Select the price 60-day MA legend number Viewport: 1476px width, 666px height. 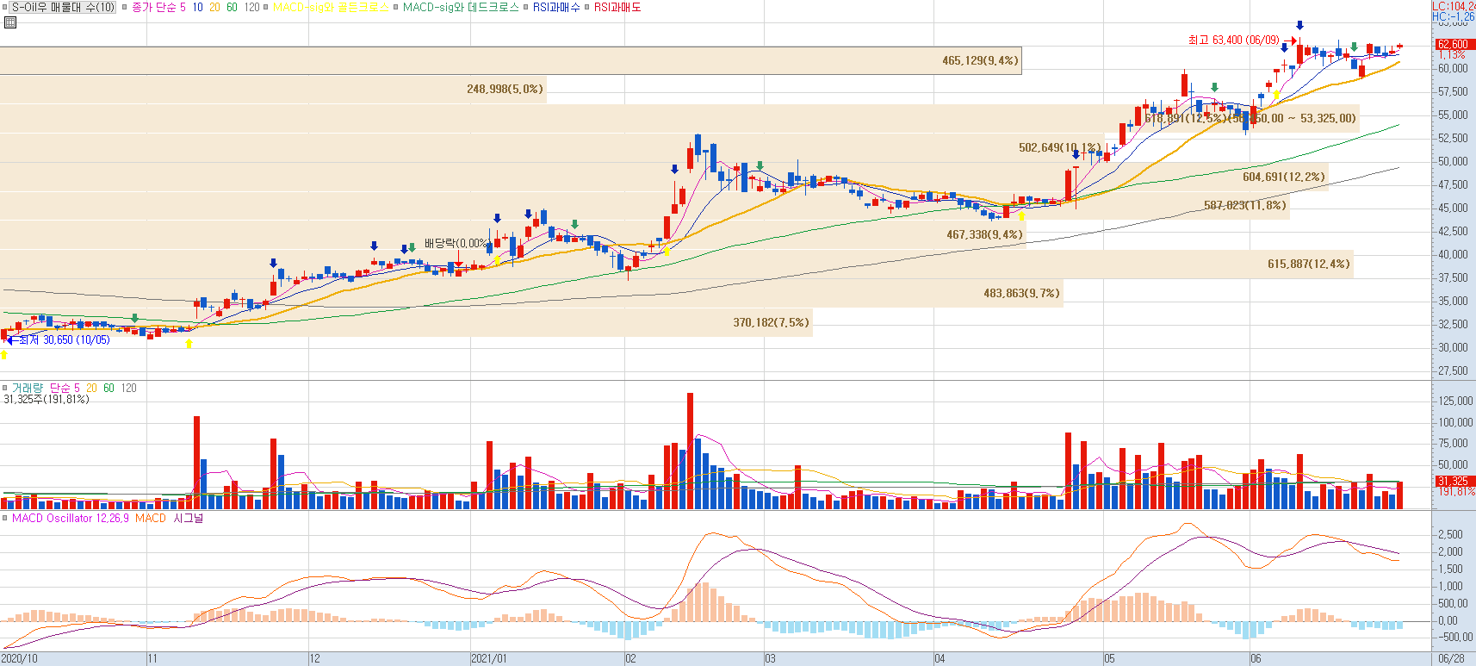coord(232,7)
